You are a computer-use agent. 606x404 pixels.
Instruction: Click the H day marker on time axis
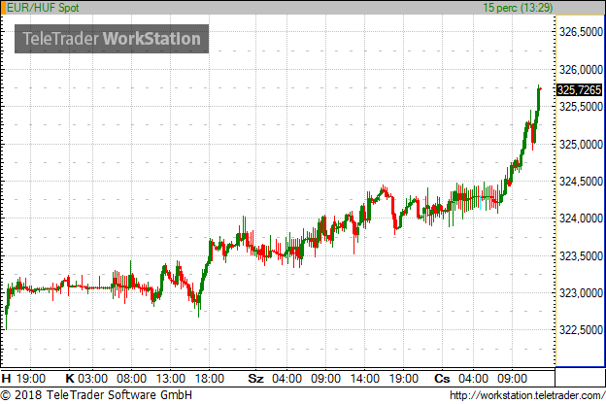tap(6, 378)
